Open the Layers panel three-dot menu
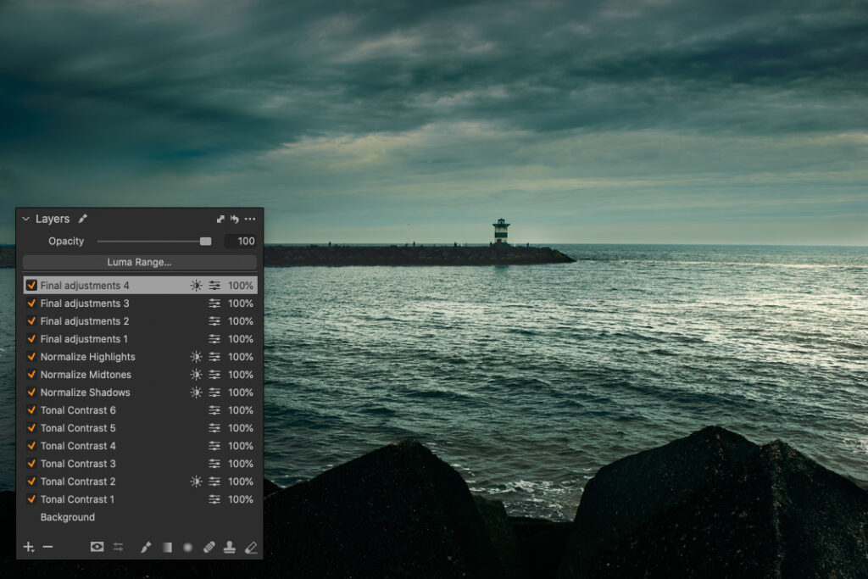This screenshot has height=579, width=868. pos(250,220)
